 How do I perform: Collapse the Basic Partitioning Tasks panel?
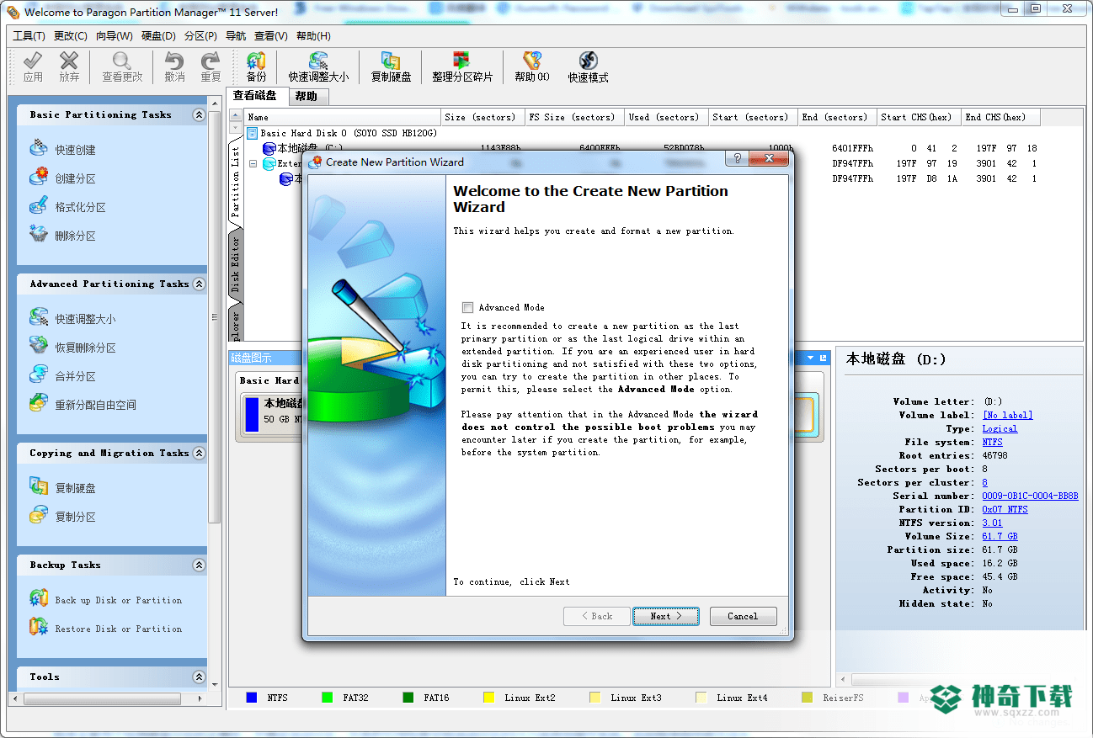click(199, 115)
